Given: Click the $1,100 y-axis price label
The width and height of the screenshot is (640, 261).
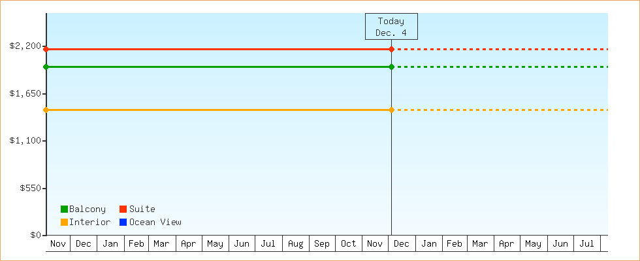Looking at the screenshot, I should coord(25,141).
